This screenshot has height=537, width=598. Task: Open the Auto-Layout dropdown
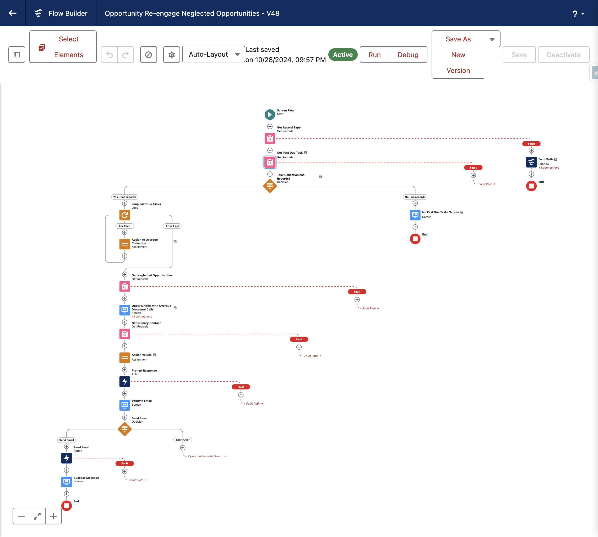click(214, 54)
